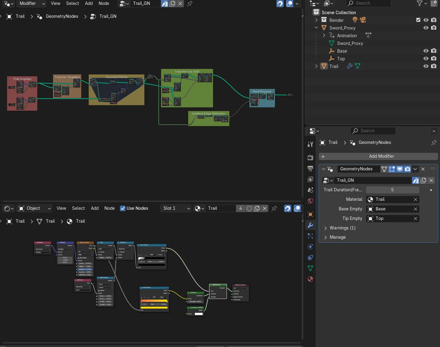
Task: Open the World properties tab
Action: click(x=310, y=201)
